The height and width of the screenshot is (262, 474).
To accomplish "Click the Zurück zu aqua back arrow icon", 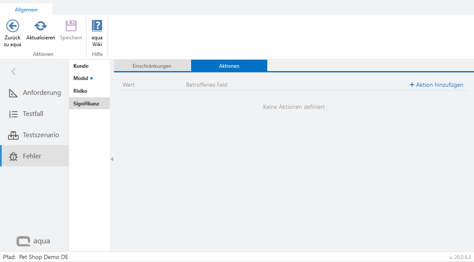I will coord(12,26).
